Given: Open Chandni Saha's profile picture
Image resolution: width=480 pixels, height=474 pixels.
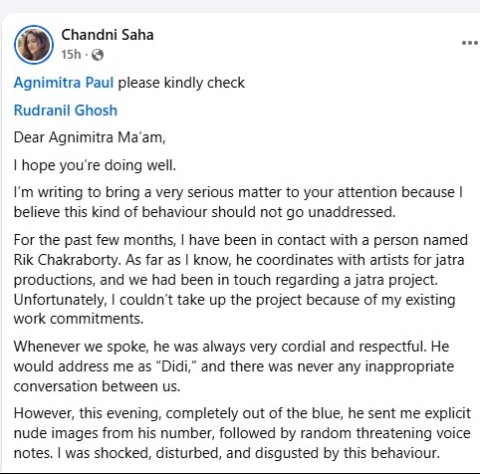Looking at the screenshot, I should pyautogui.click(x=34, y=45).
